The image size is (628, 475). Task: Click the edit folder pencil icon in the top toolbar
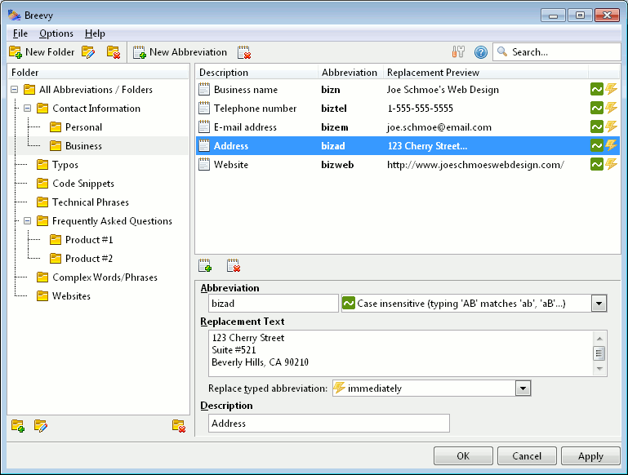88,52
